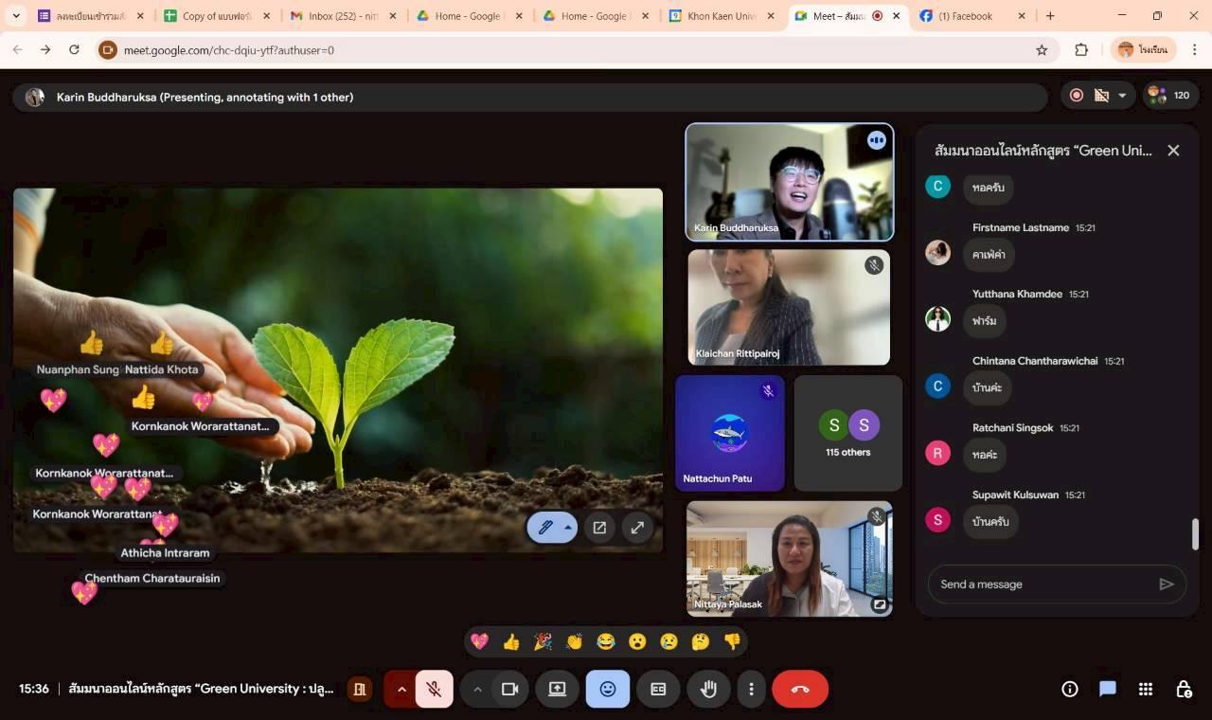Switch to the Facebook browser tab
The image size is (1212, 720).
click(x=964, y=16)
